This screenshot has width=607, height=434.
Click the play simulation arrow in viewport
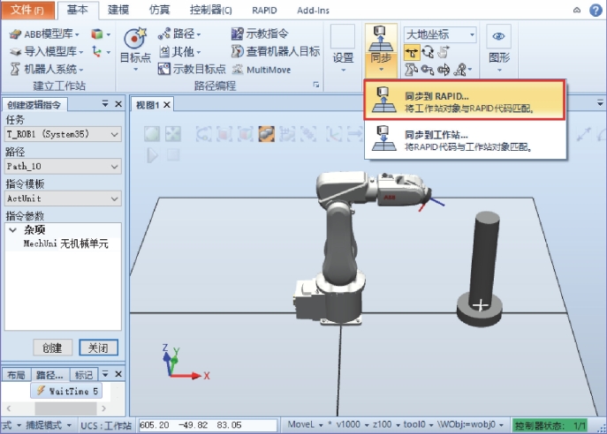[152, 155]
